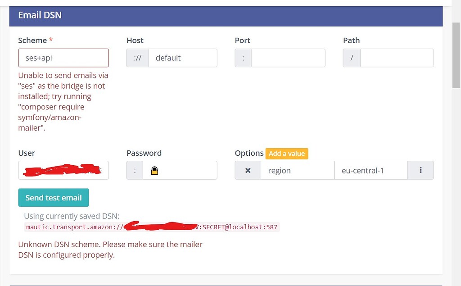Add a new option with the Add a value button

pyautogui.click(x=287, y=153)
